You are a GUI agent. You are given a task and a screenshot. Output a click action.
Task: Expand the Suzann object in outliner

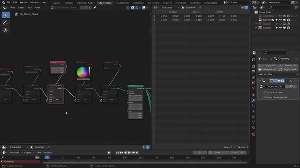(256, 28)
